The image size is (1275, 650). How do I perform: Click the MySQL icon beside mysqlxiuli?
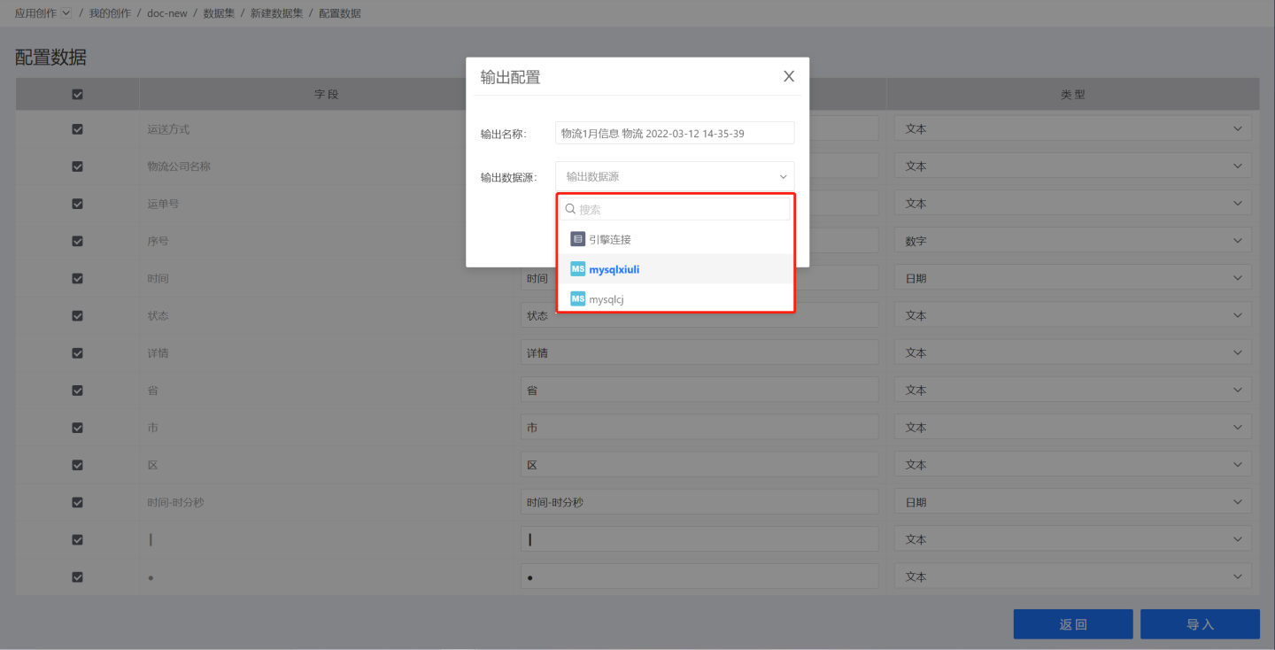click(x=577, y=269)
